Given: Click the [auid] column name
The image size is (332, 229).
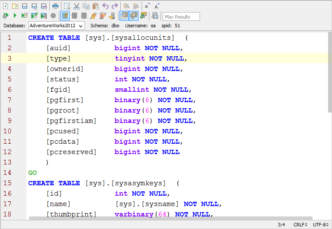Looking at the screenshot, I should (x=58, y=48).
